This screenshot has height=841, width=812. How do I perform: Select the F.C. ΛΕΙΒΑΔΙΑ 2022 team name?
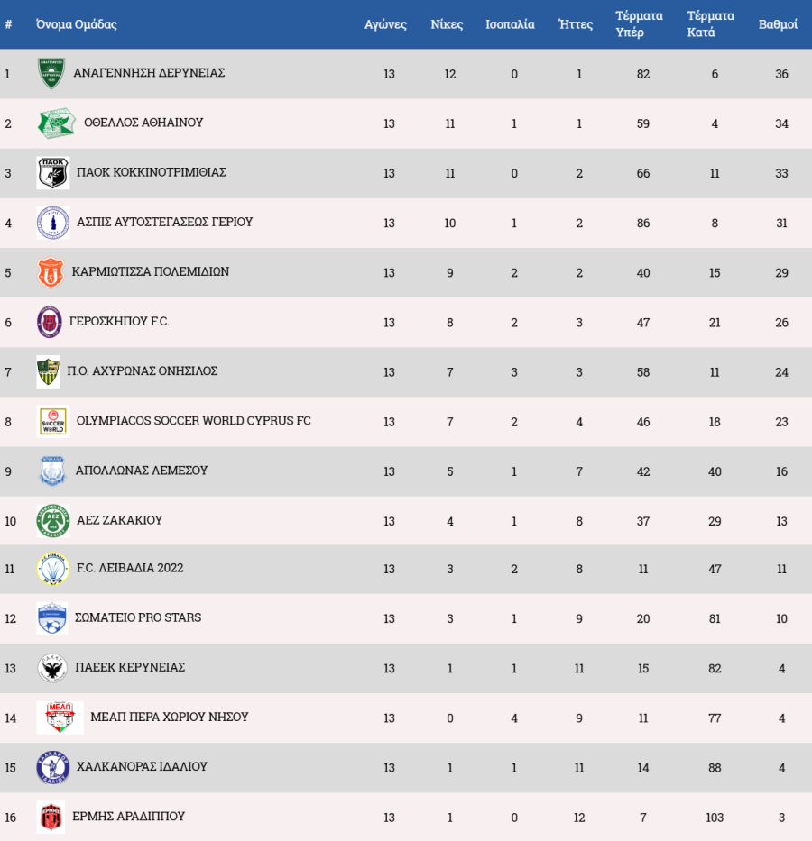(130, 568)
